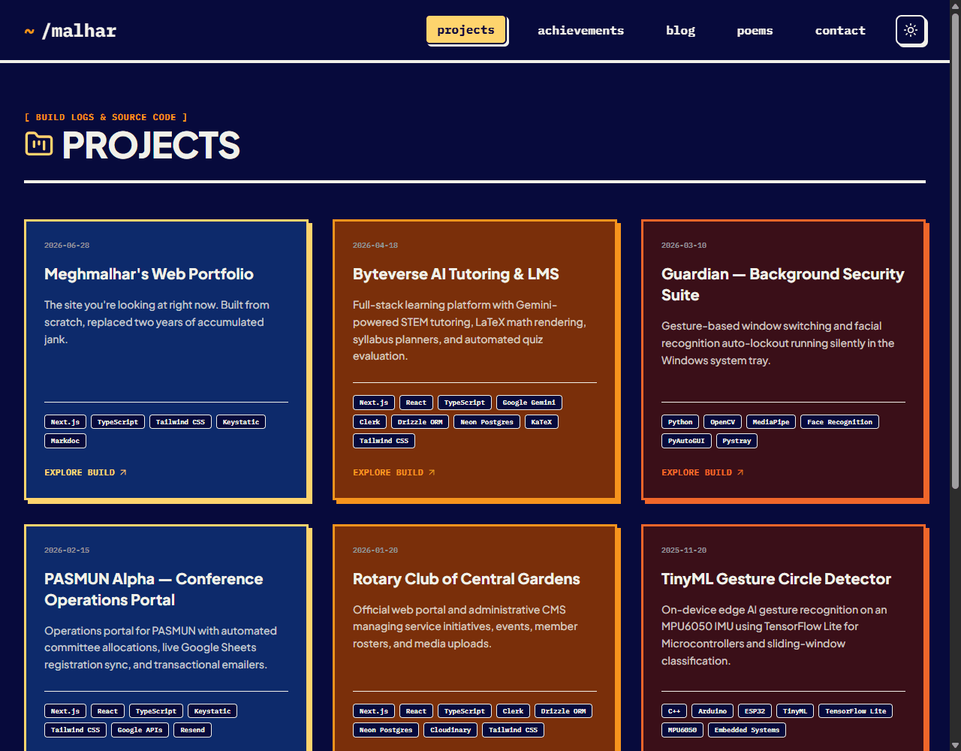Click Arduino tag on TinyML card
This screenshot has height=751, width=961.
(x=712, y=711)
